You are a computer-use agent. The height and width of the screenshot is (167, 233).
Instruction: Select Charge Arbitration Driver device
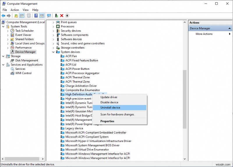[x=81, y=86]
